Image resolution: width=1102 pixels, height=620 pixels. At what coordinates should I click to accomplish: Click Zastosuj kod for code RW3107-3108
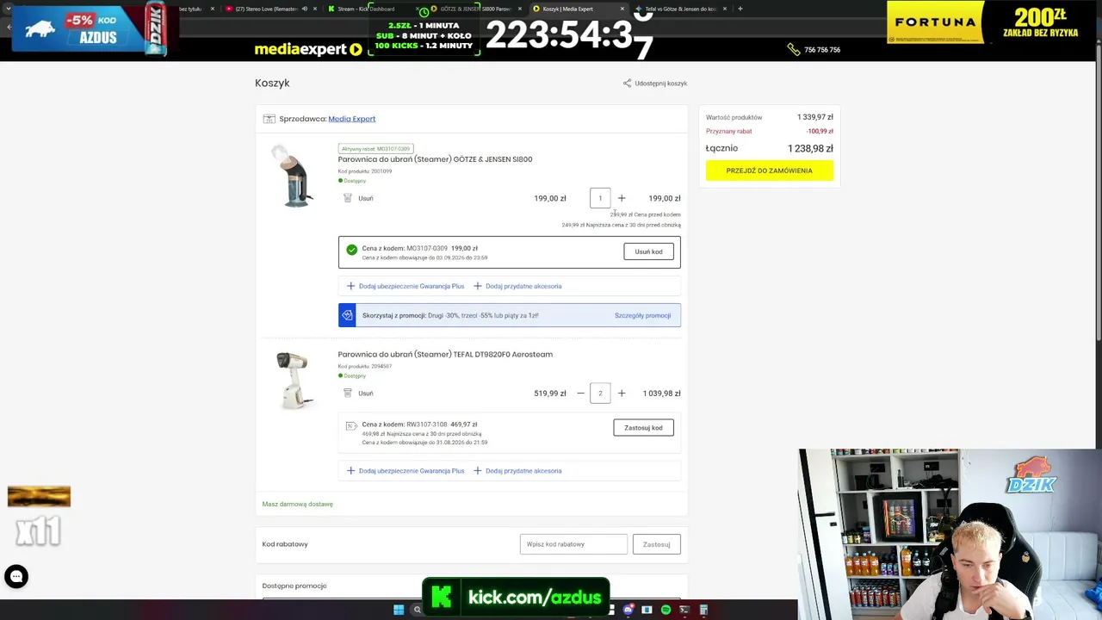click(644, 428)
